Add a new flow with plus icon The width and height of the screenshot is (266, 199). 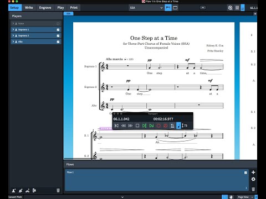coord(253,172)
